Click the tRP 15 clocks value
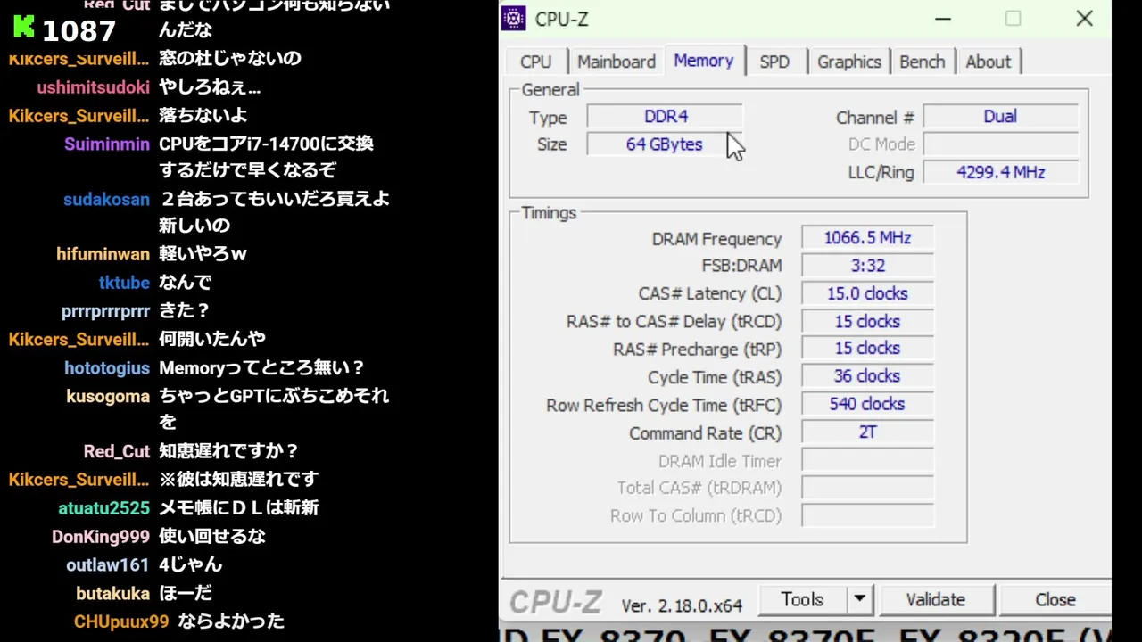Viewport: 1142px width, 642px height. point(867,349)
